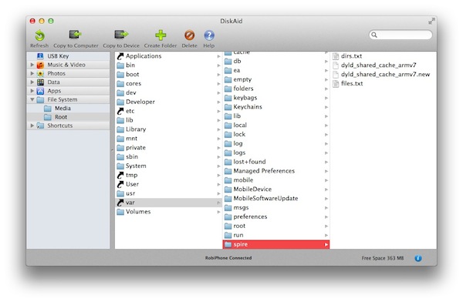Select the msgs folder
Screen dimensions: 463x302
pyautogui.click(x=275, y=208)
